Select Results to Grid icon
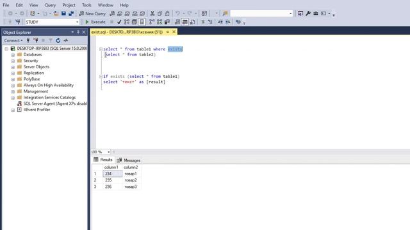Viewport: 410px width, 230px height. pos(185,22)
